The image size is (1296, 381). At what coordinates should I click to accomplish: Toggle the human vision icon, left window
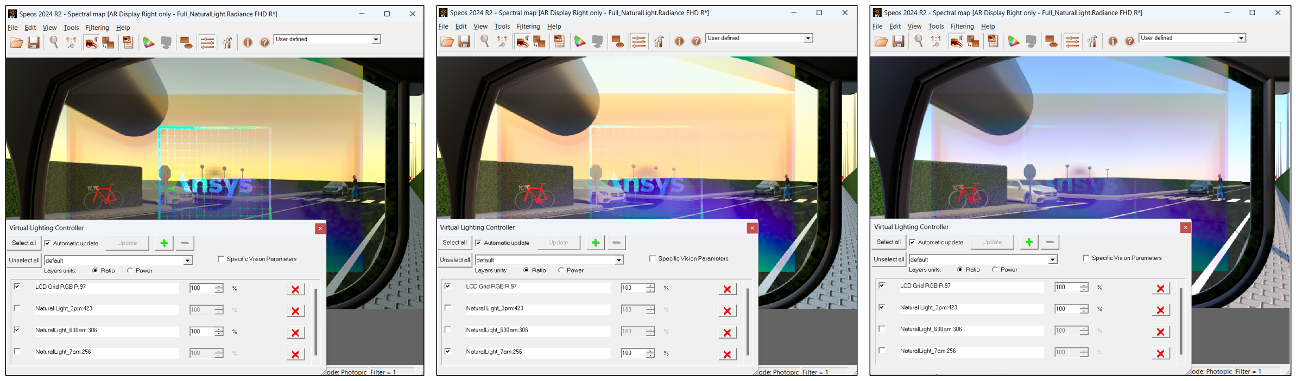click(91, 43)
